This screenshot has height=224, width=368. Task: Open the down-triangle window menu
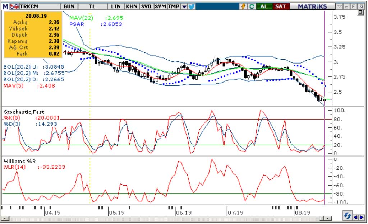pos(340,6)
